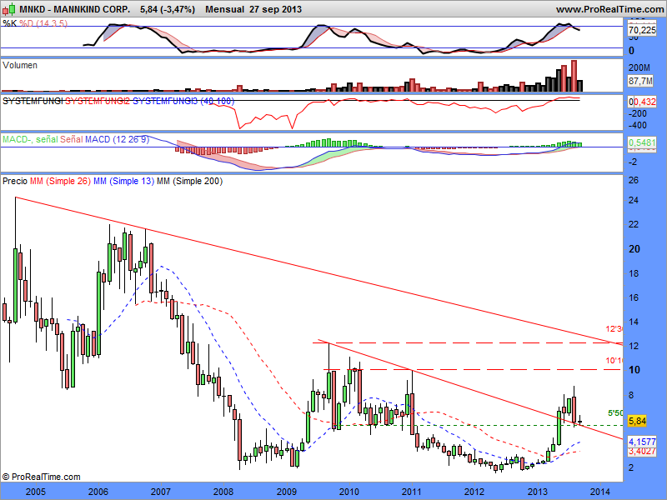The width and height of the screenshot is (667, 500).
Task: Click the candlestick icon beside MNKD title
Action: 9,8
